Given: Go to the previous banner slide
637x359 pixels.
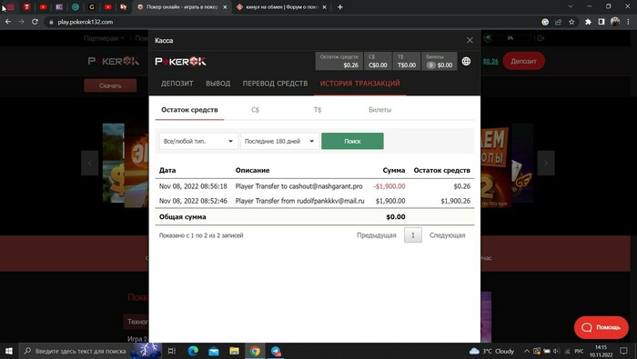Looking at the screenshot, I should point(90,163).
